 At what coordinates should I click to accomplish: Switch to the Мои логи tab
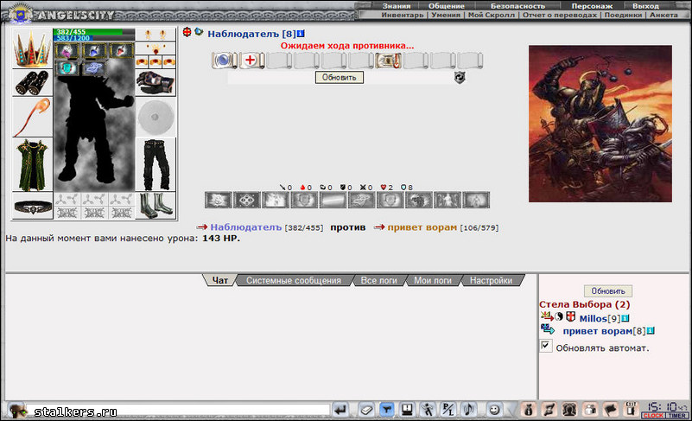[x=433, y=280]
